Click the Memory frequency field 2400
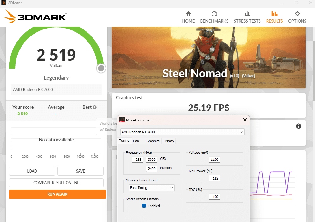This screenshot has height=222, width=315. (x=152, y=169)
